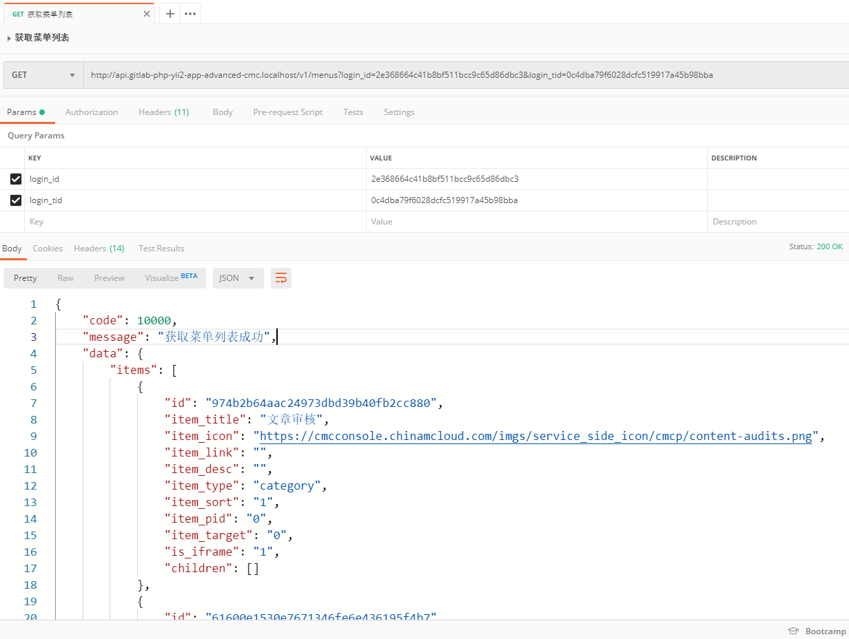Expand the 获取菜单列表 request description arrow
This screenshot has width=849, height=639.
9,39
